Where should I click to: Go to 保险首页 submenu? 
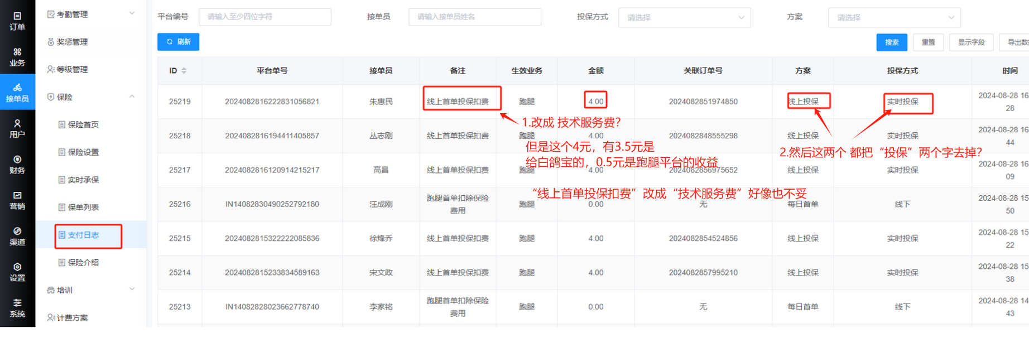coord(83,124)
